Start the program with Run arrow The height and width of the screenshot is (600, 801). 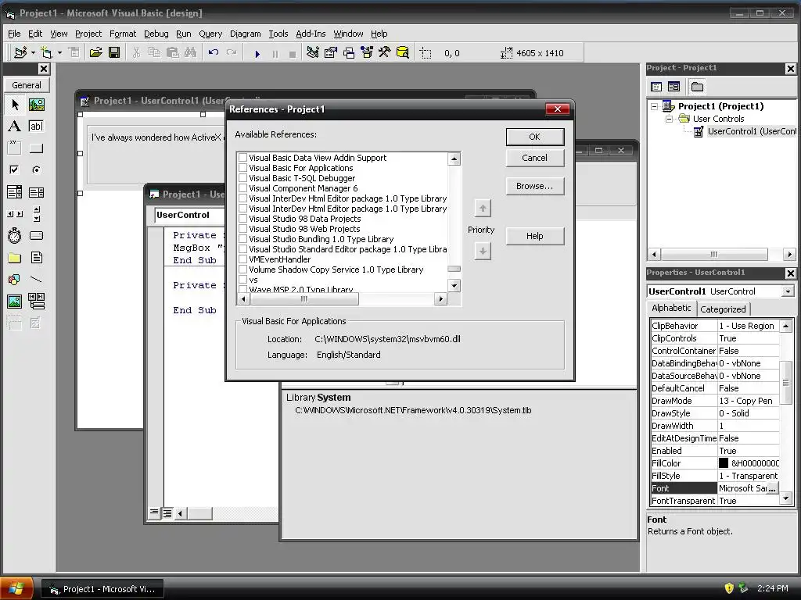[x=257, y=53]
